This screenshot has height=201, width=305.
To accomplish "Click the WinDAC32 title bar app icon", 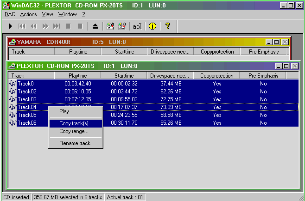I will tap(6, 6).
